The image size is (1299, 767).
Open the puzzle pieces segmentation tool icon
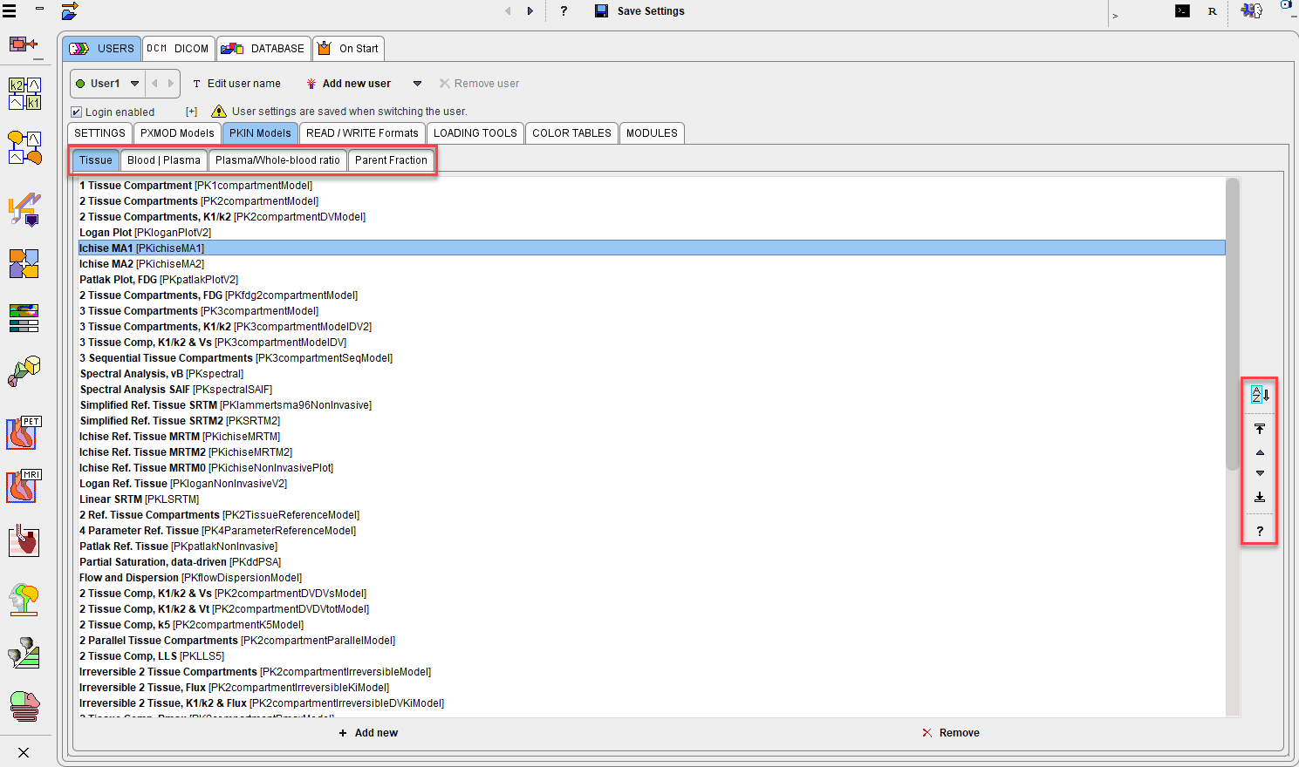[x=24, y=263]
